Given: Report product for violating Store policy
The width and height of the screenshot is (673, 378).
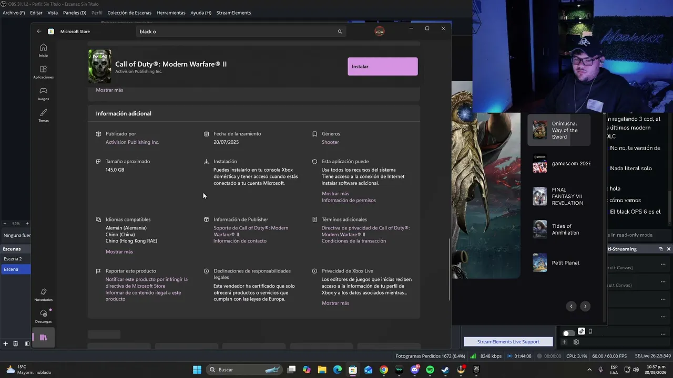Looking at the screenshot, I should click(x=147, y=282).
